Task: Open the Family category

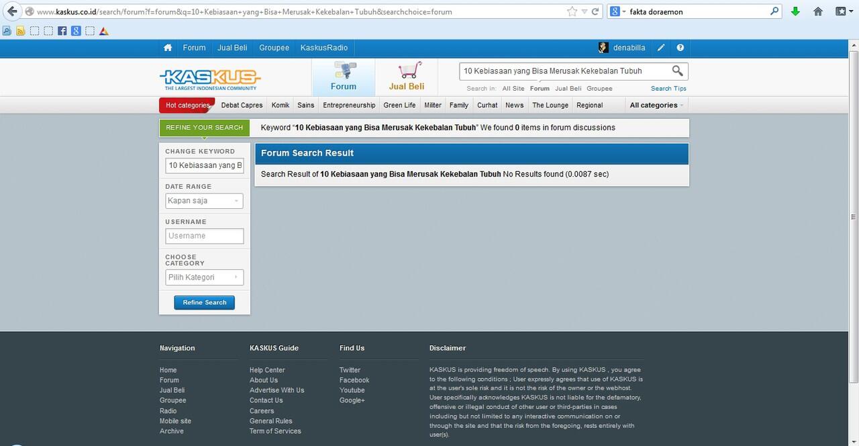Action: [x=459, y=105]
